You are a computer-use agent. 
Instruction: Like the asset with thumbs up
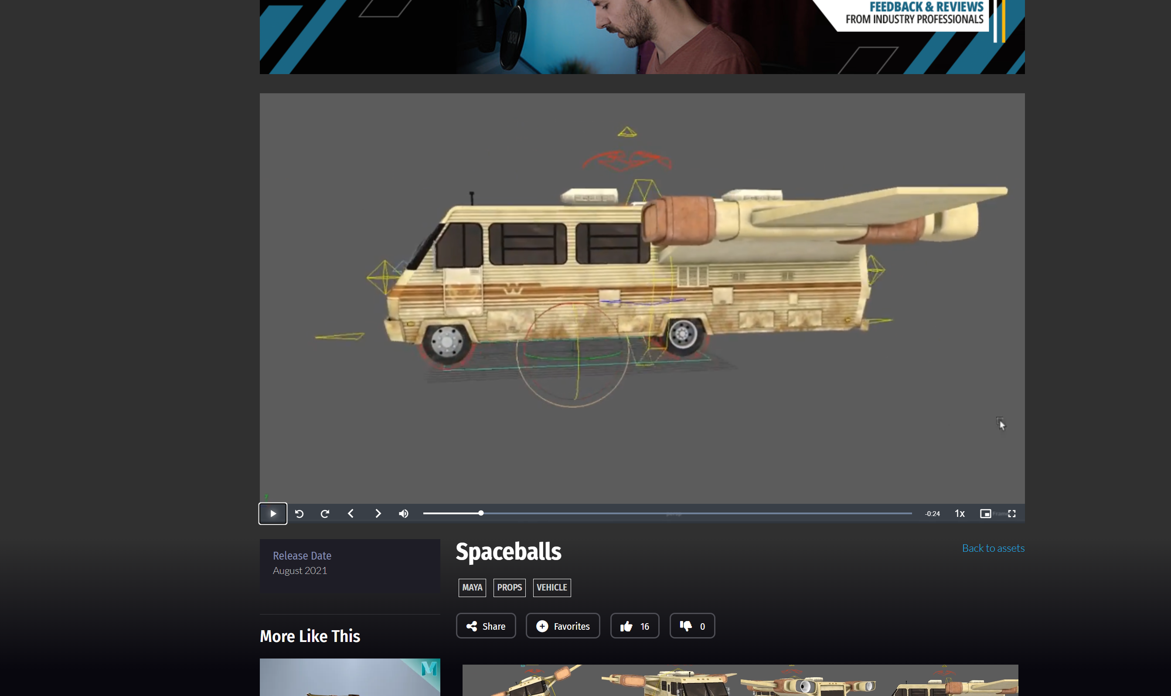pos(634,626)
